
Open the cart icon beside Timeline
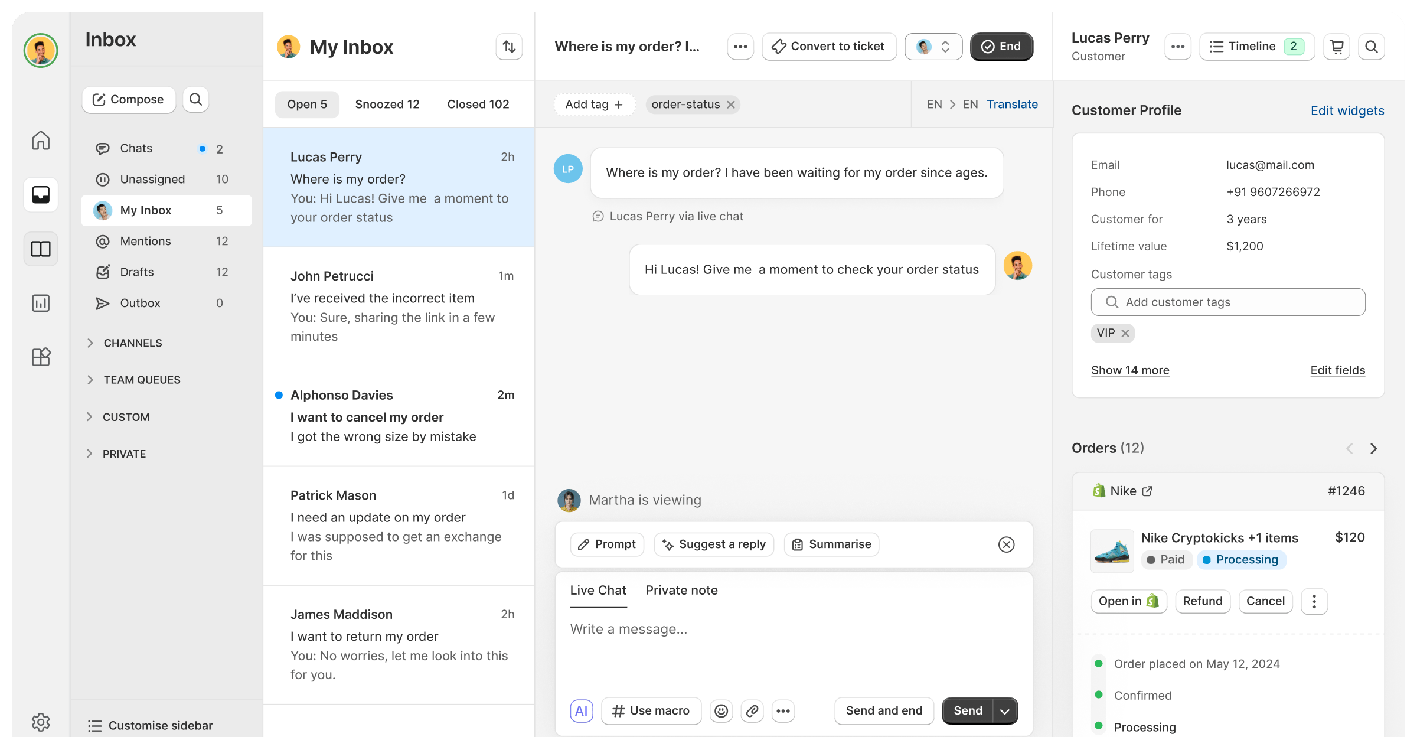point(1336,46)
